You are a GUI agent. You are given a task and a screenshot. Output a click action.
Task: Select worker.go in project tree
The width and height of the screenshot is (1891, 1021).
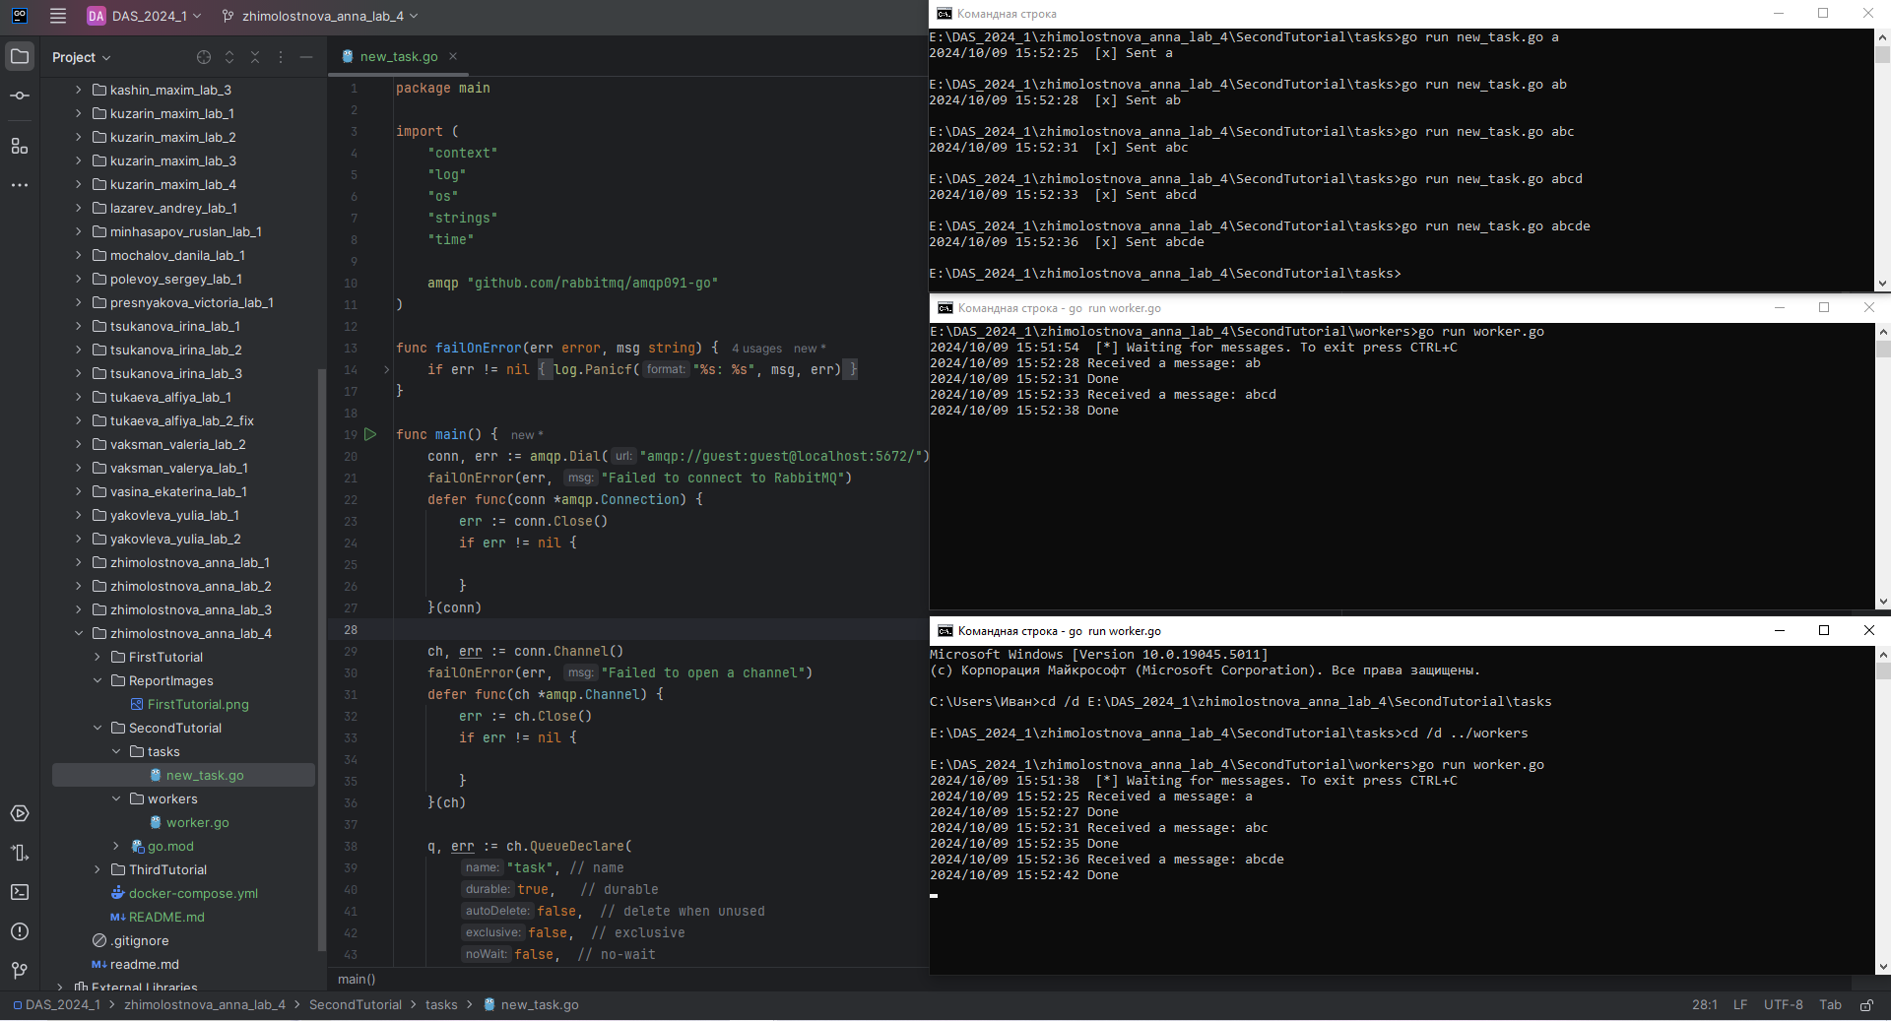coord(197,822)
